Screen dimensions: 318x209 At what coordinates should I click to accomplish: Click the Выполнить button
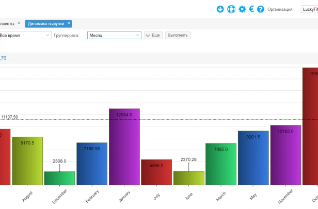coord(178,35)
